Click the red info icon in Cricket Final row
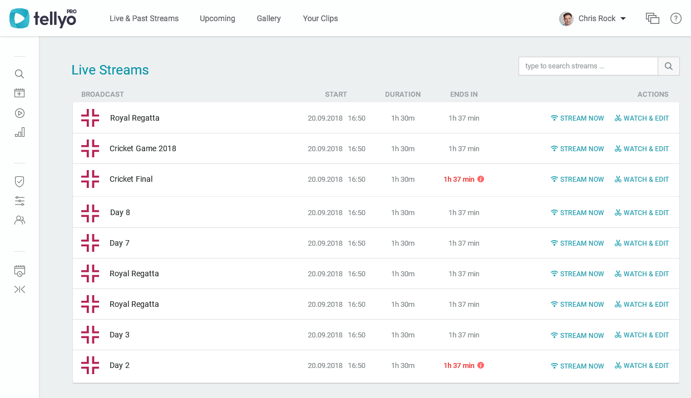The height and width of the screenshot is (398, 691). click(481, 179)
